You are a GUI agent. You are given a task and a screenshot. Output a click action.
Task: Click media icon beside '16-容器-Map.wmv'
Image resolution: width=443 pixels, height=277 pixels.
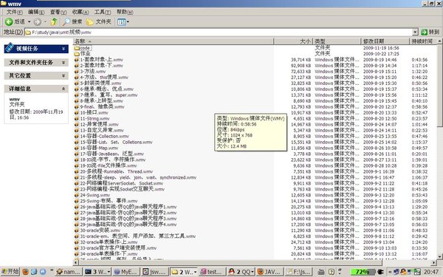click(77, 148)
